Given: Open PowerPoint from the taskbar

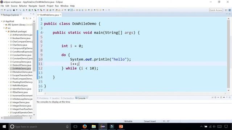Looking at the screenshot, I should click(x=121, y=126).
